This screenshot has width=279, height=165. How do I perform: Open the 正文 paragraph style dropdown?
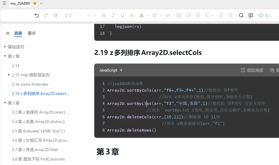73,16
